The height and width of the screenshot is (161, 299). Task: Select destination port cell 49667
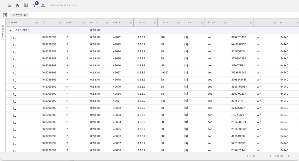[x=165, y=73]
